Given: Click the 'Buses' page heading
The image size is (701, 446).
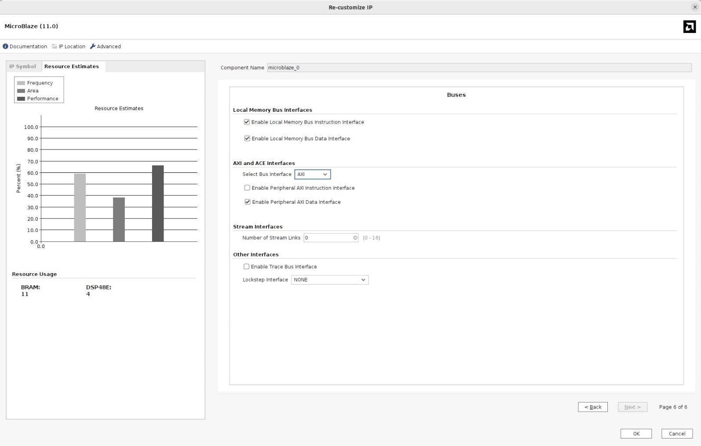Looking at the screenshot, I should pyautogui.click(x=456, y=95).
